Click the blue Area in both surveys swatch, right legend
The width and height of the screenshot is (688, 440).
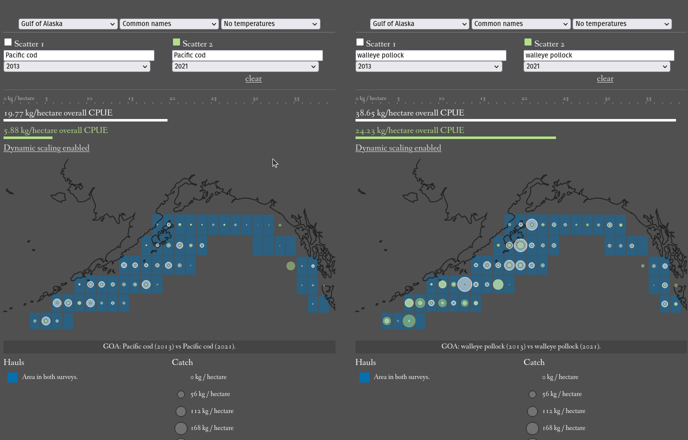tap(364, 377)
